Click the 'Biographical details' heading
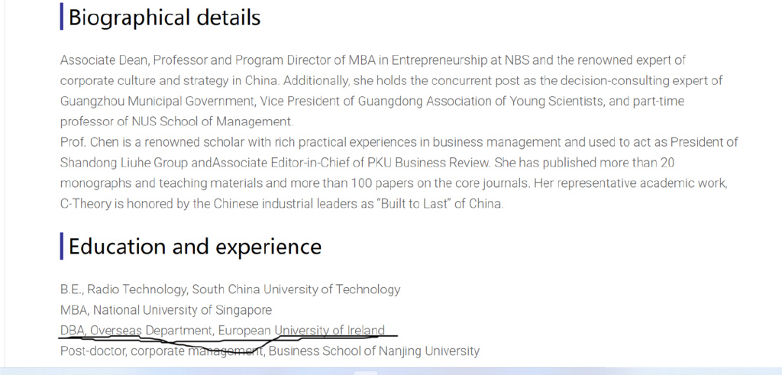 [x=165, y=18]
